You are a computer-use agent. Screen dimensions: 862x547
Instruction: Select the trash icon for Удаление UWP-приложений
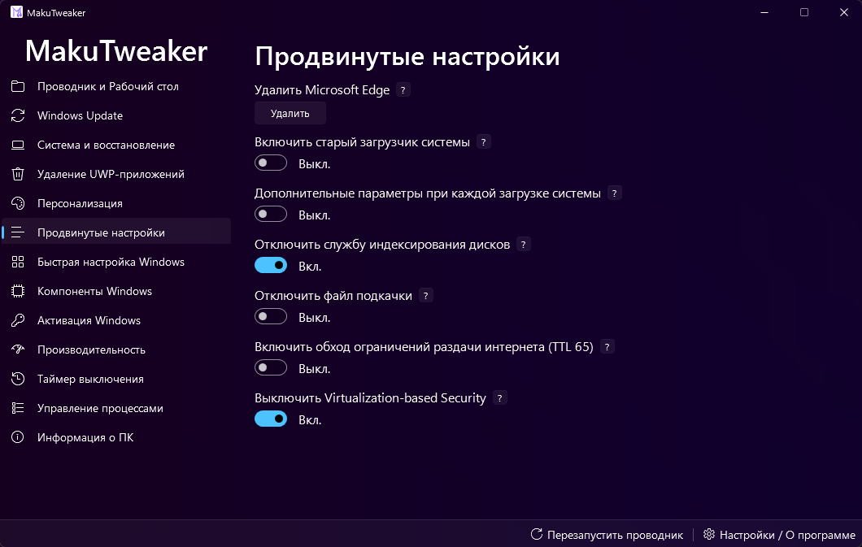click(18, 174)
